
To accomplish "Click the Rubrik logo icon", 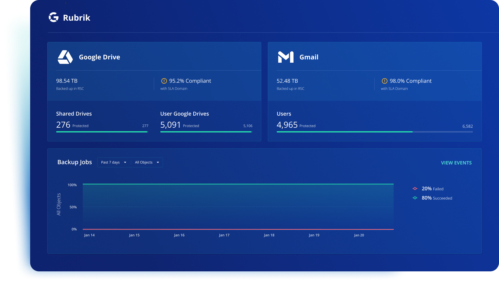I will click(x=54, y=17).
